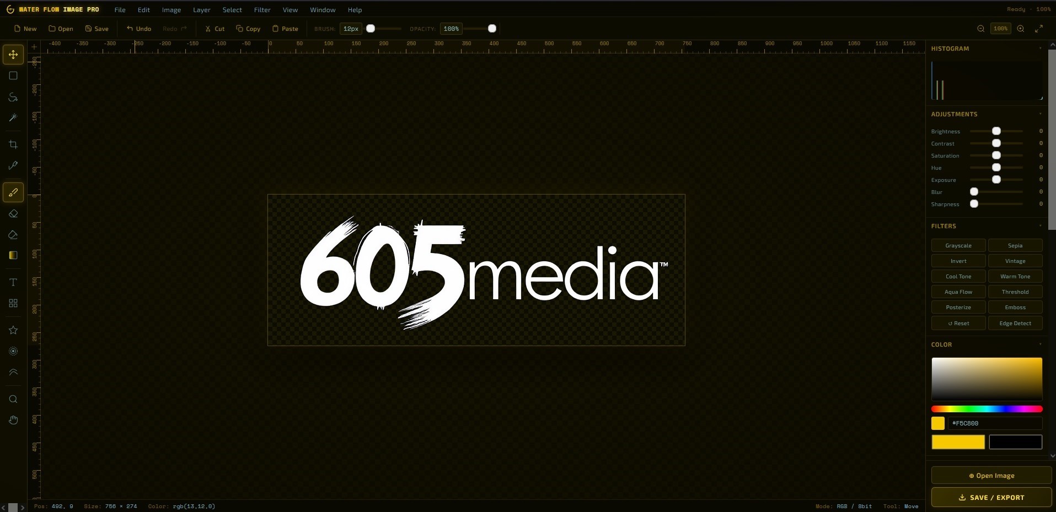The height and width of the screenshot is (512, 1056).
Task: Select the Magic Wand tool
Action: (x=13, y=118)
